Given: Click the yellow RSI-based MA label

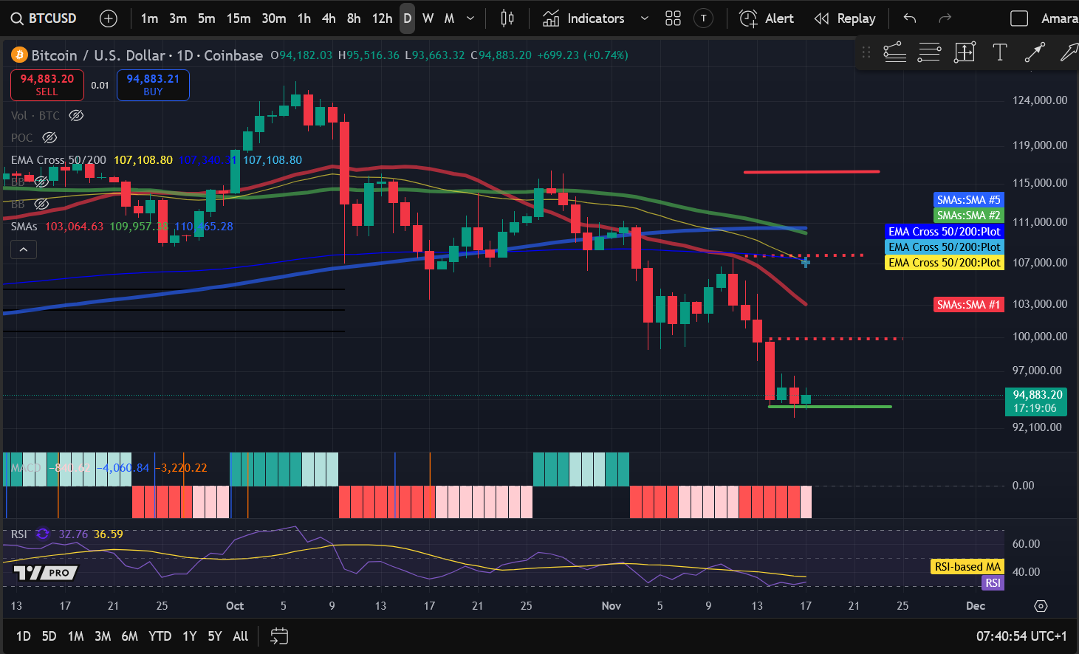Looking at the screenshot, I should [967, 567].
